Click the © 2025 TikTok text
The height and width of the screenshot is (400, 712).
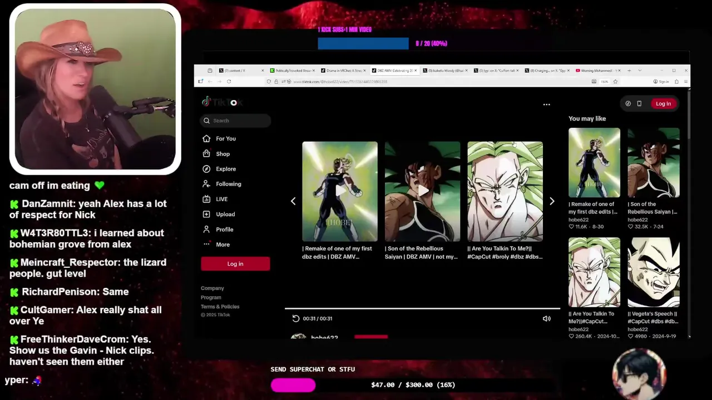(215, 315)
